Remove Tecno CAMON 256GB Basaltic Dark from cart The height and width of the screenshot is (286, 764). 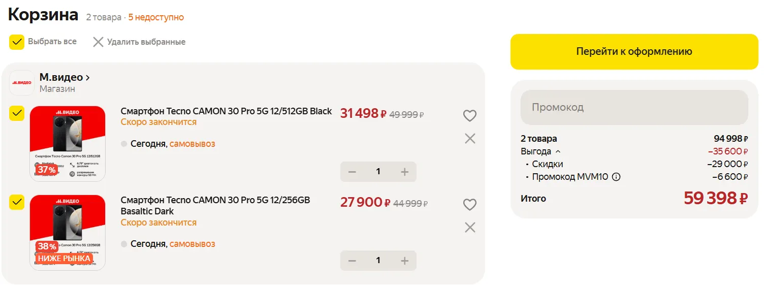(470, 227)
